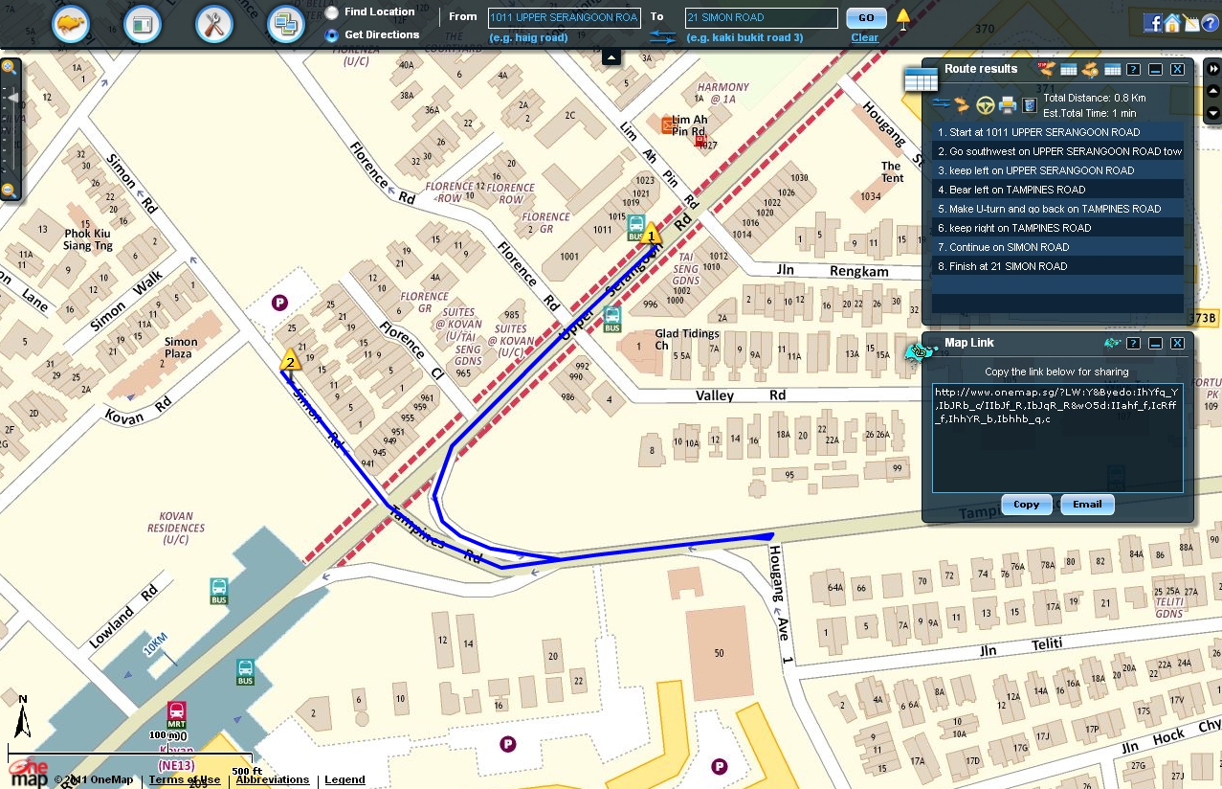The height and width of the screenshot is (789, 1222).
Task: Open the Legend menu at the bottom
Action: (x=344, y=779)
